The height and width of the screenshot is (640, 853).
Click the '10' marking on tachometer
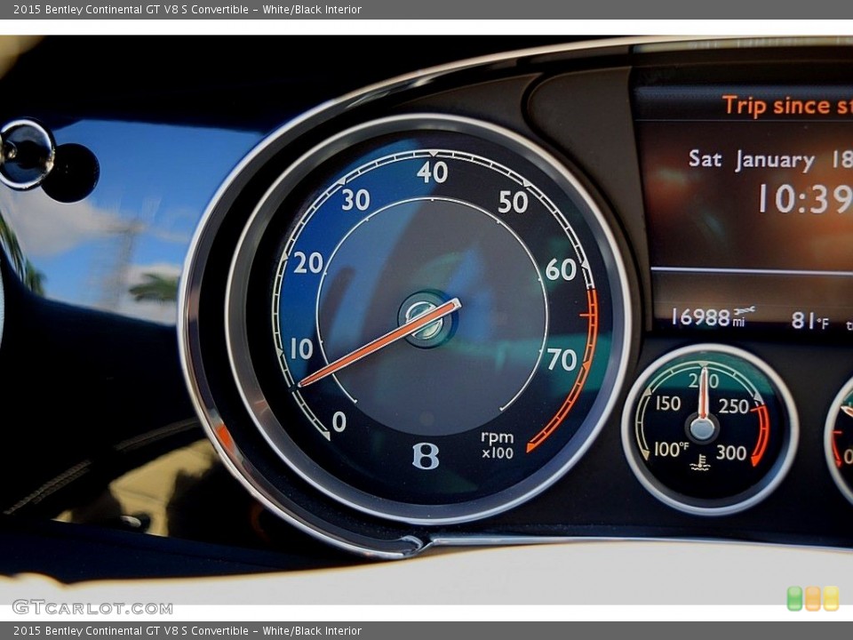tap(301, 348)
